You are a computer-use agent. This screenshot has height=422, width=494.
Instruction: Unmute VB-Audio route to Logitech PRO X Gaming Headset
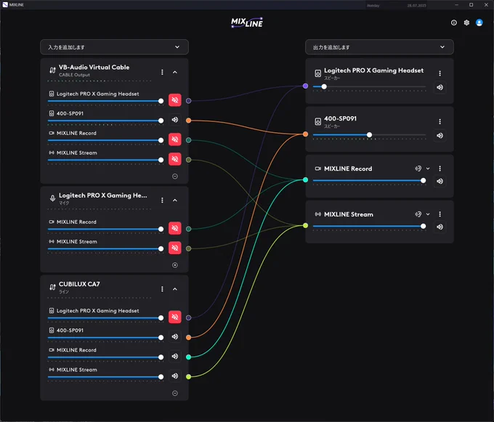click(x=175, y=100)
